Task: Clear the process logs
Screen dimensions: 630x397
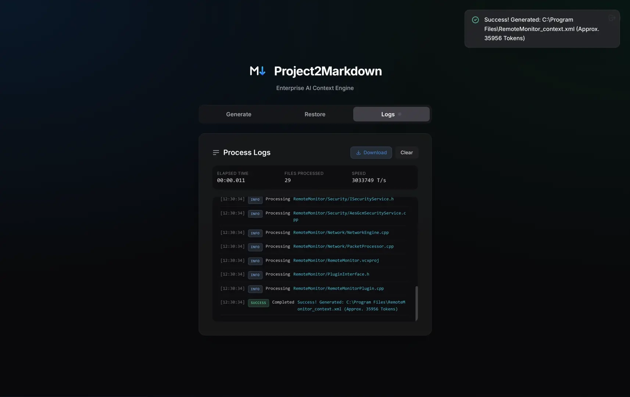Action: click(407, 153)
